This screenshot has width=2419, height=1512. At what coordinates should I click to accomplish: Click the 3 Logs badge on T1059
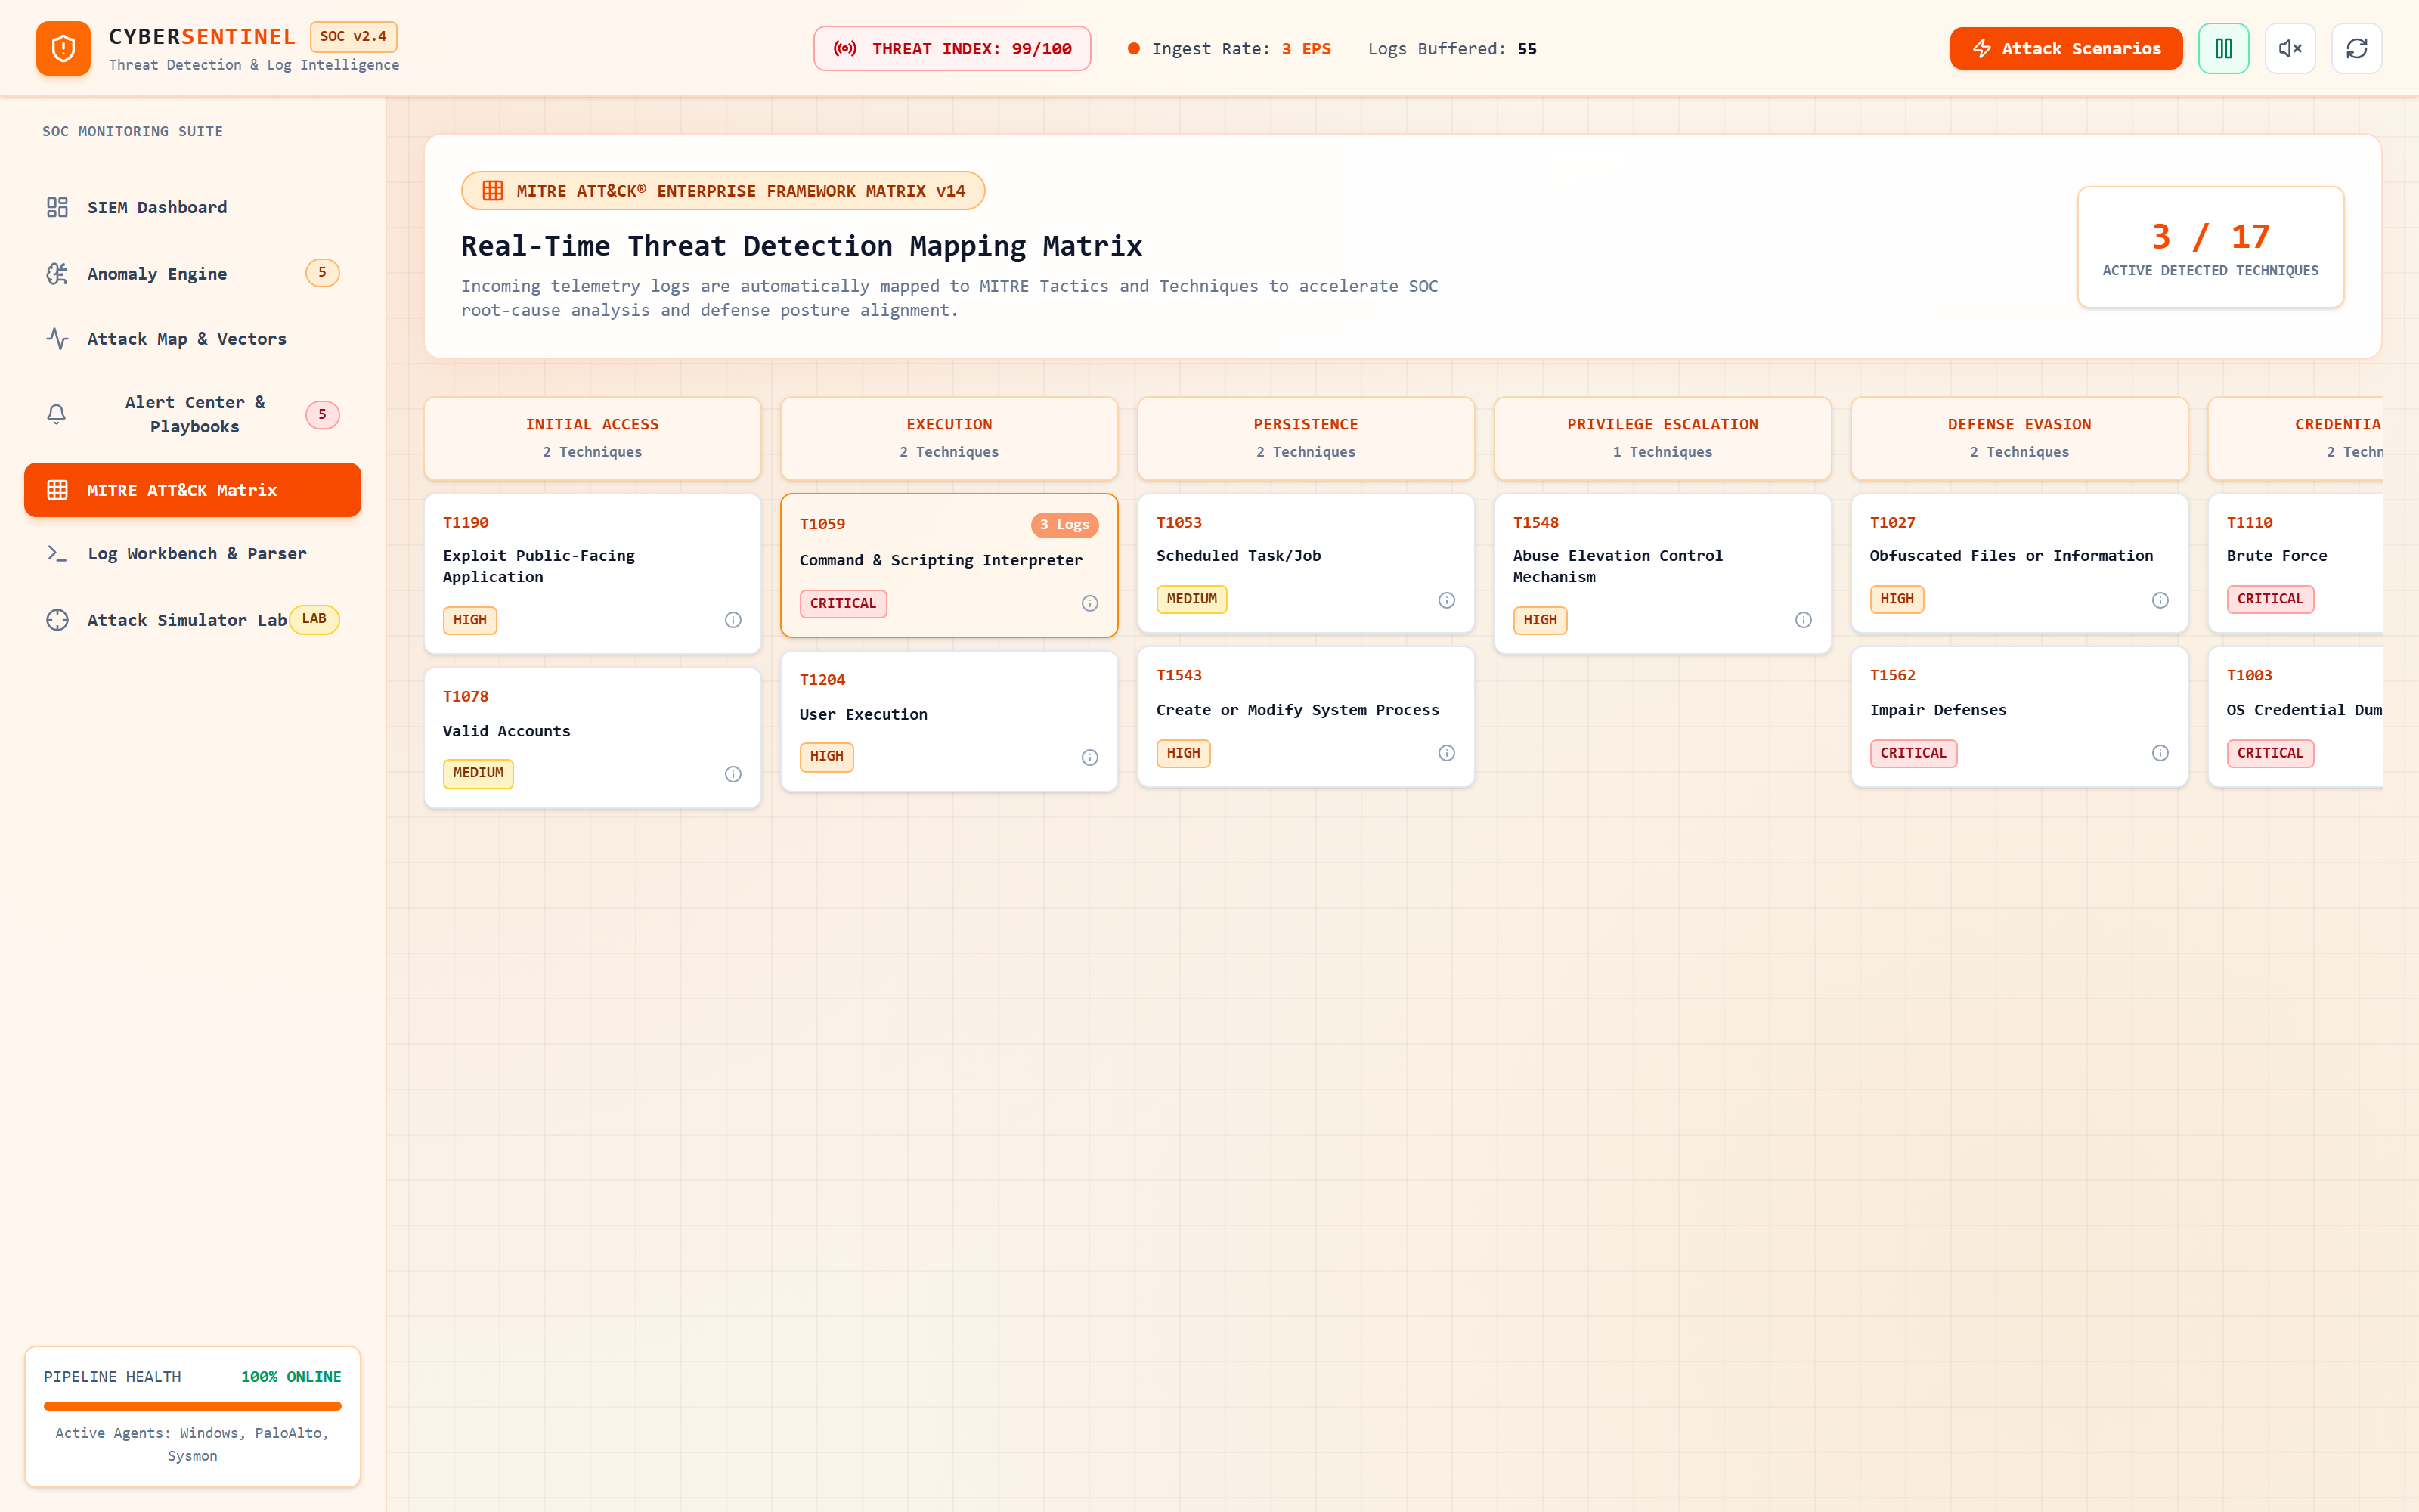coord(1064,525)
